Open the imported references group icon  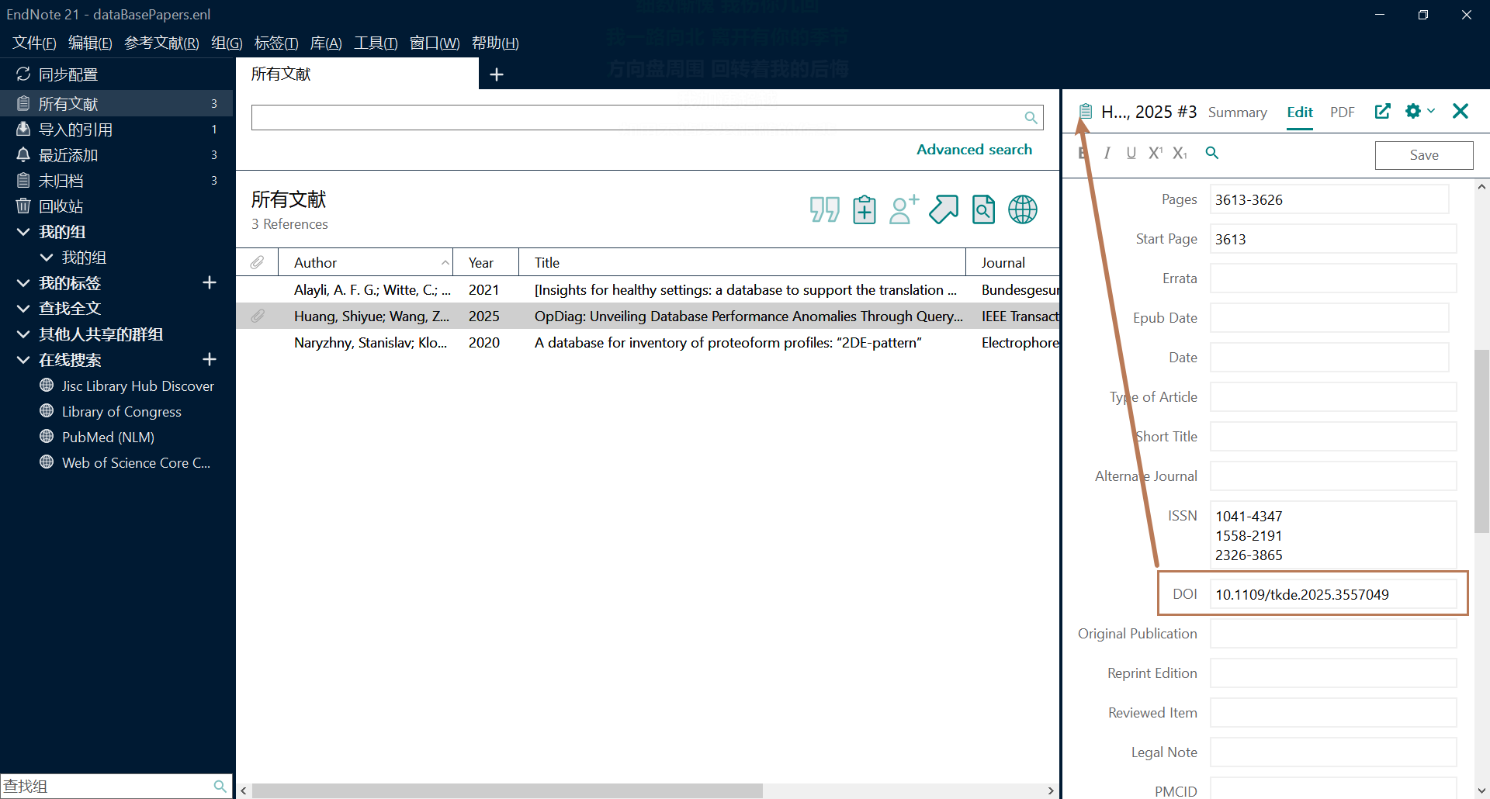(23, 129)
